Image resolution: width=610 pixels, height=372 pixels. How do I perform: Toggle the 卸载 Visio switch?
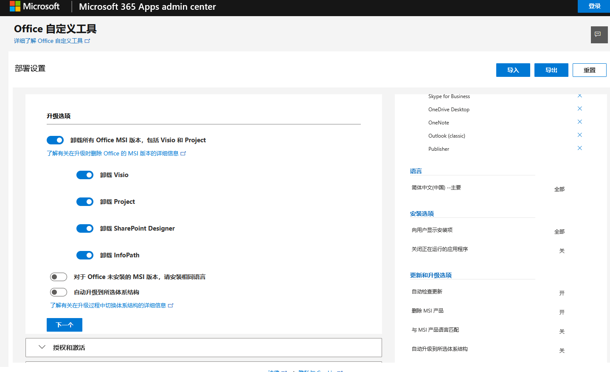click(85, 175)
